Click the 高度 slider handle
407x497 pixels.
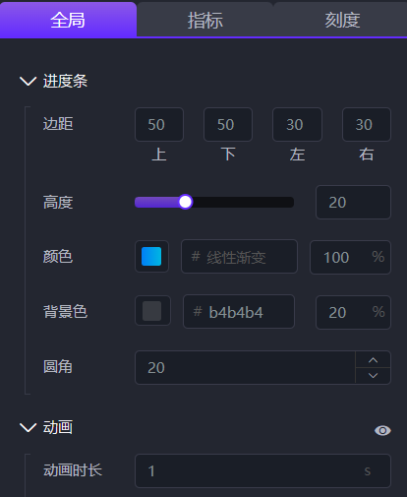click(185, 202)
